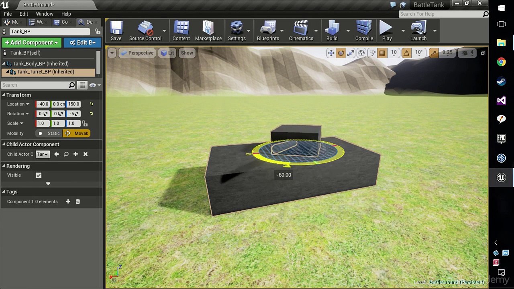Open the Child Actor Class combo box
This screenshot has width=514, height=289.
coord(42,154)
